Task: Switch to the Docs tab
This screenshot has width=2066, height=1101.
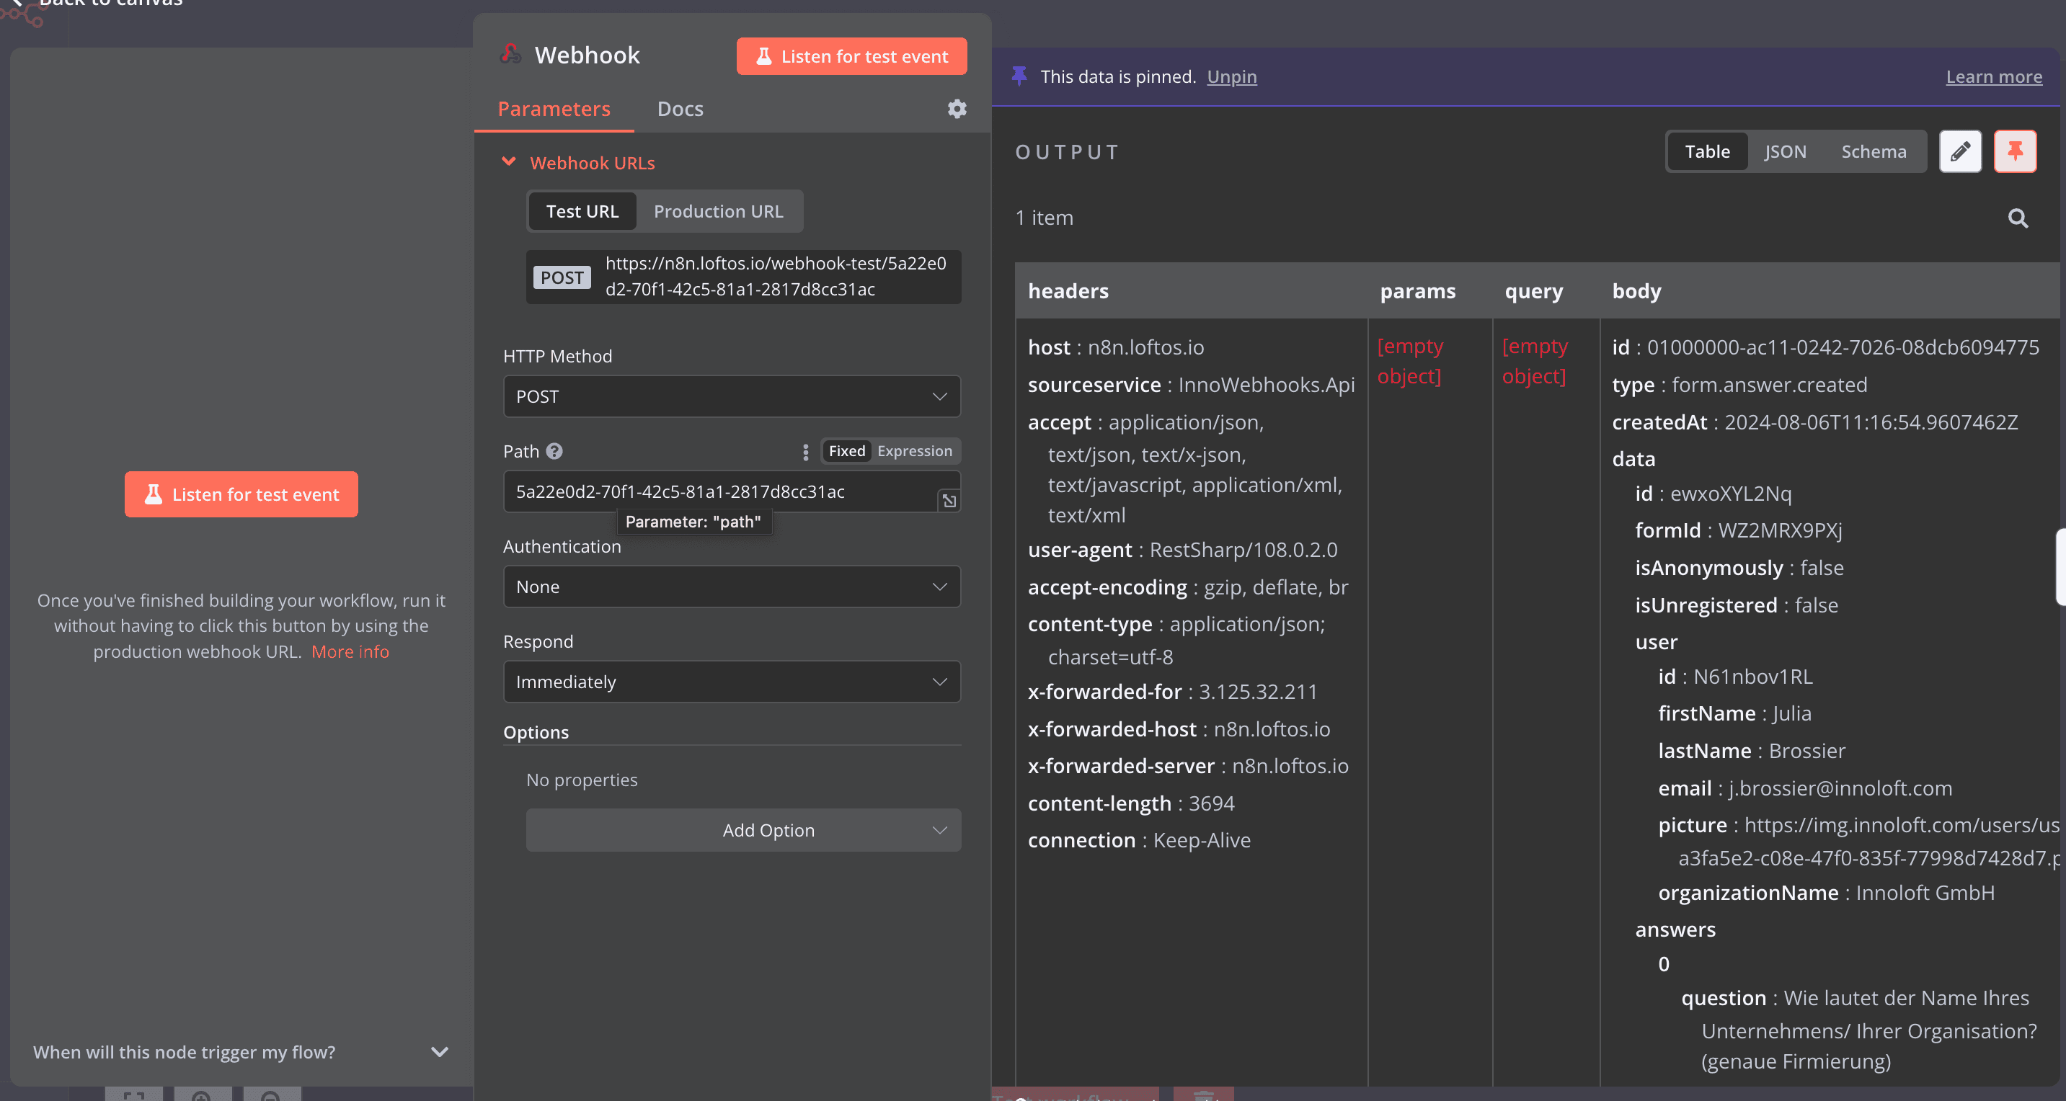Action: (x=679, y=109)
